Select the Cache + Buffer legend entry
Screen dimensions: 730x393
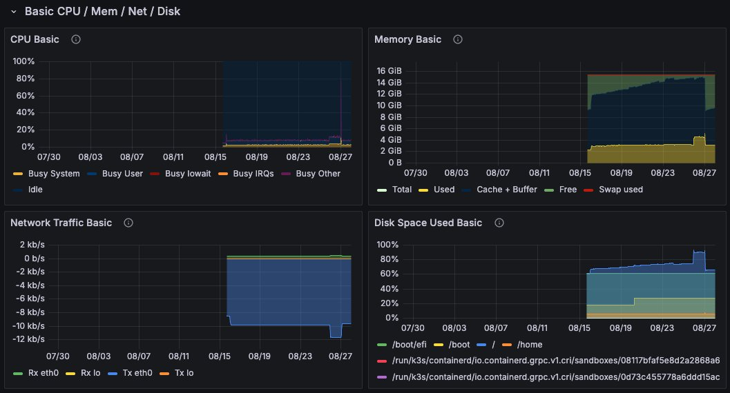(x=506, y=189)
